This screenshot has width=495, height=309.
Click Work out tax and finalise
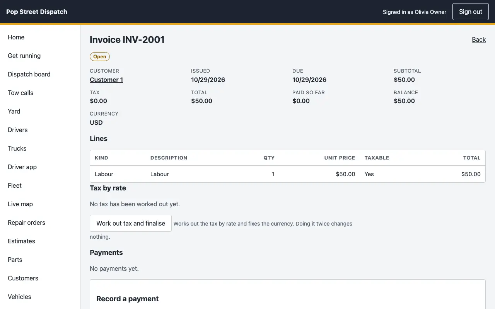[x=131, y=223]
